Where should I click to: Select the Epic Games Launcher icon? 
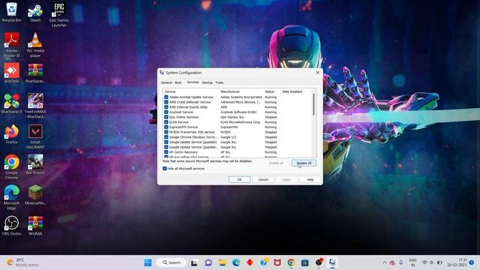[x=58, y=14]
